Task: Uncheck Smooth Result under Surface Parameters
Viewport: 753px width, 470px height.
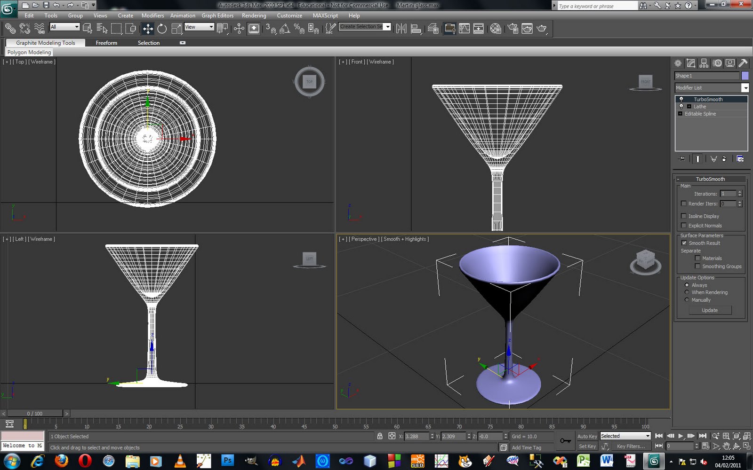Action: point(684,243)
